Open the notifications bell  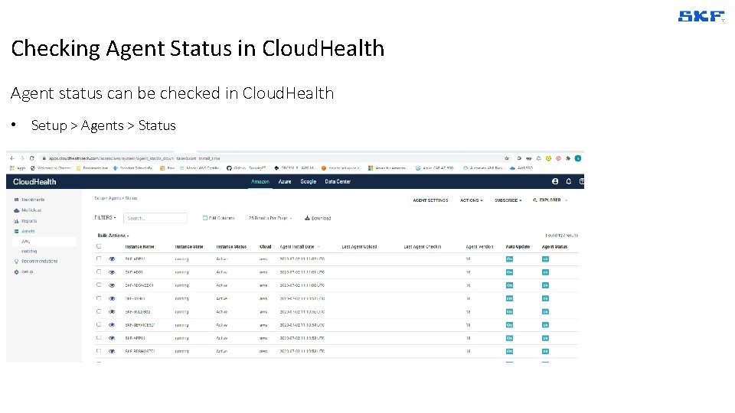(569, 181)
